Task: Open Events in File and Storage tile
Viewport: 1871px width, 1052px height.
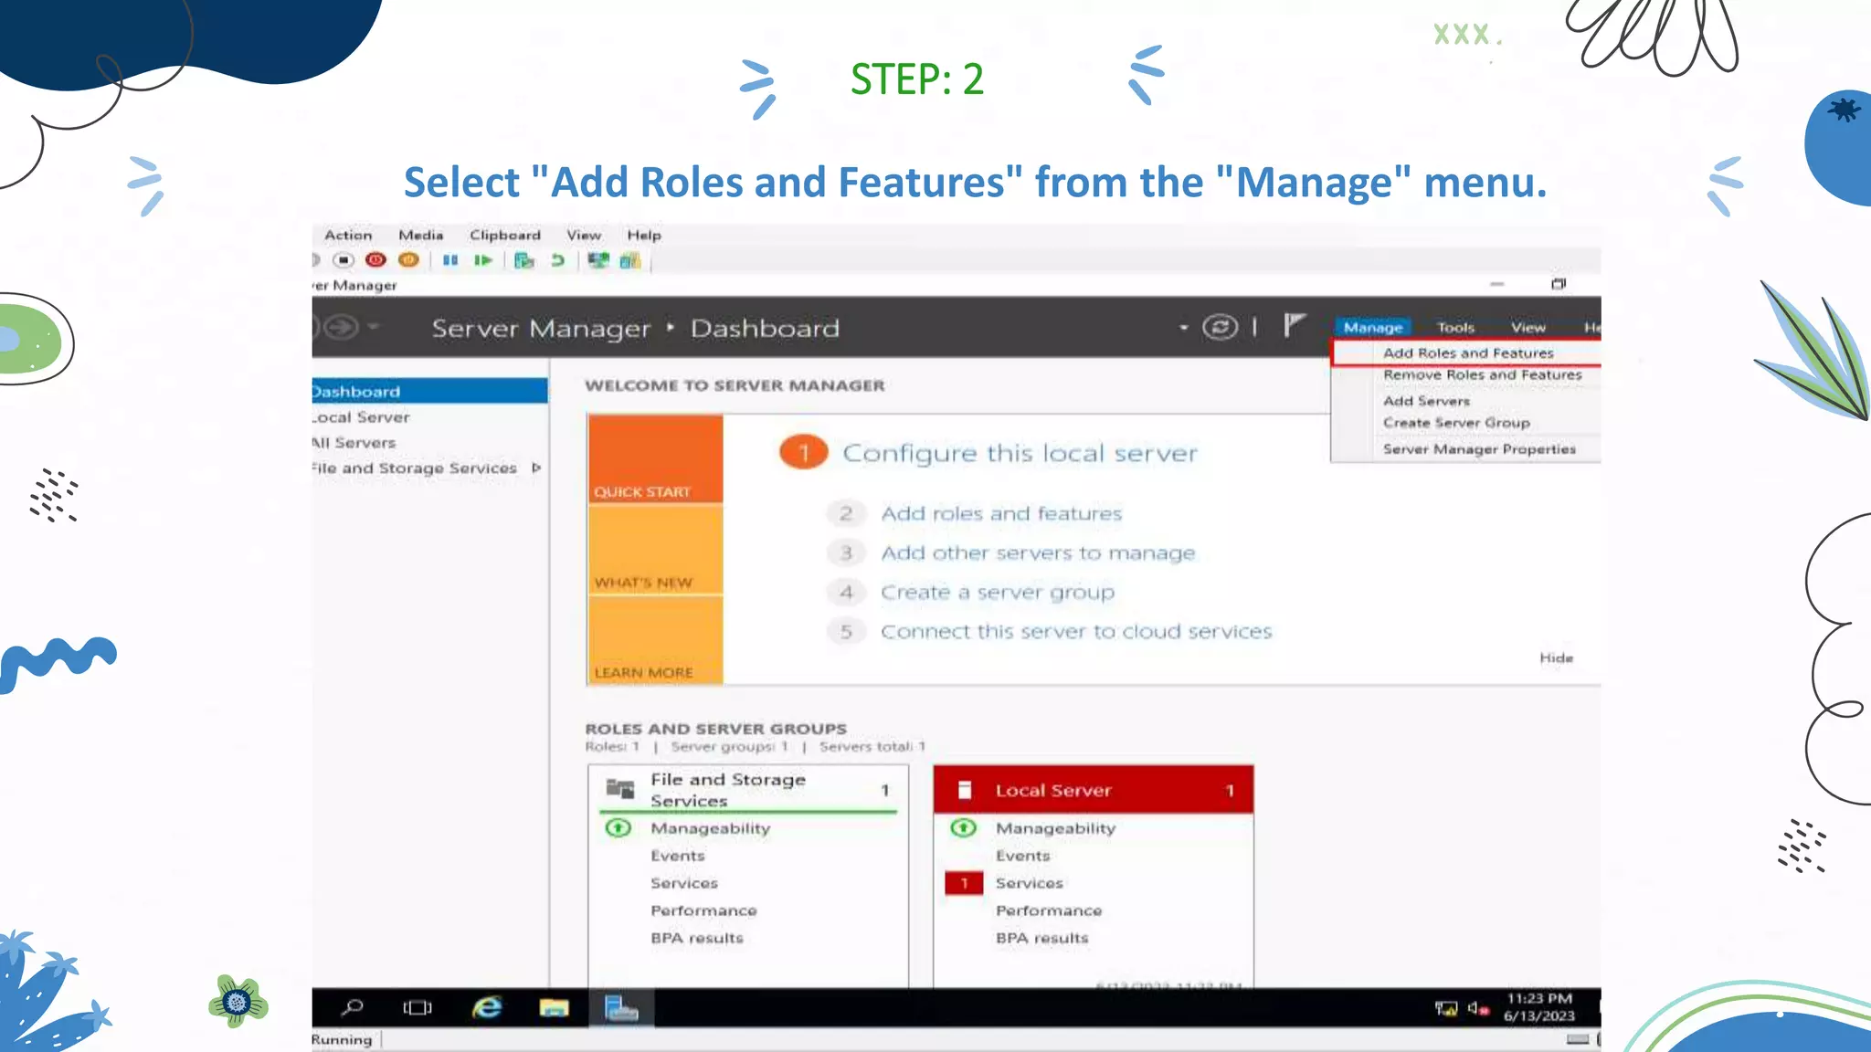Action: point(677,856)
